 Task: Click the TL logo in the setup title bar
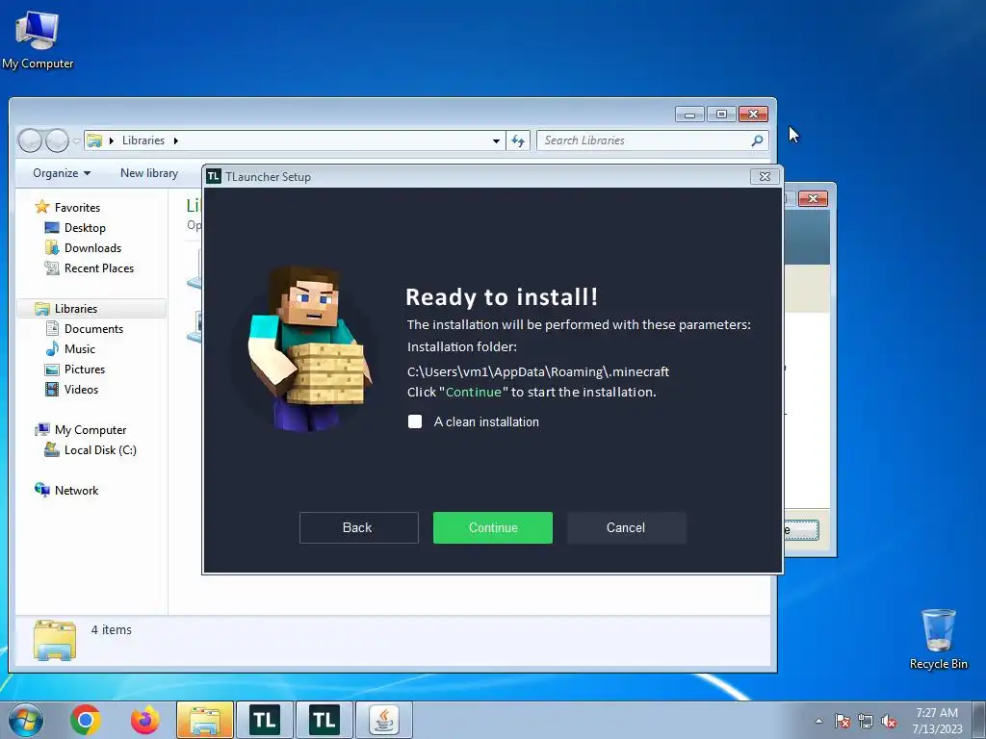[x=214, y=177]
